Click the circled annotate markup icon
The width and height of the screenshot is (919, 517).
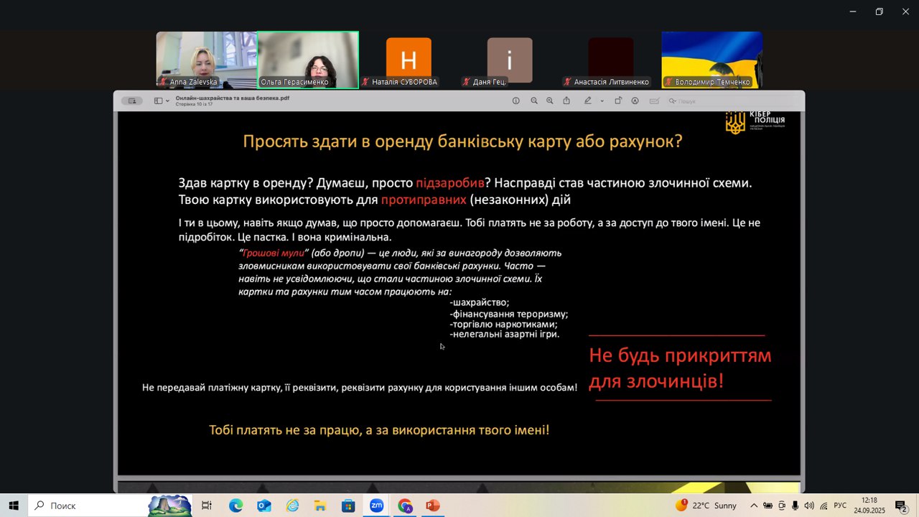point(635,101)
